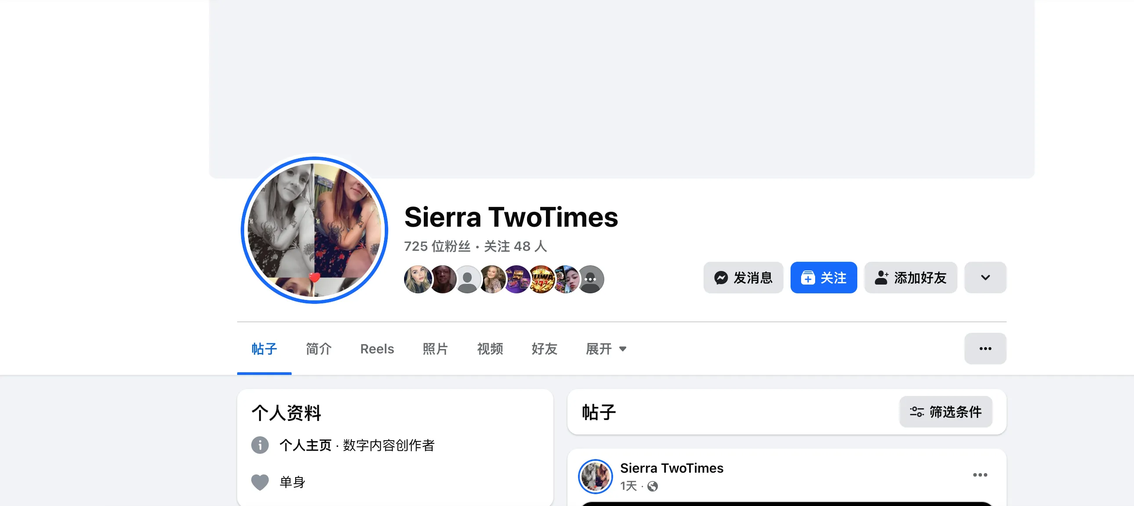Viewport: 1134px width, 506px height.
Task: Click the info icon next to 个人主页
Action: pos(260,445)
